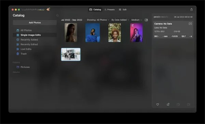Image resolution: width=205 pixels, height=124 pixels.
Task: Click the Add Photos button
Action: [35, 23]
